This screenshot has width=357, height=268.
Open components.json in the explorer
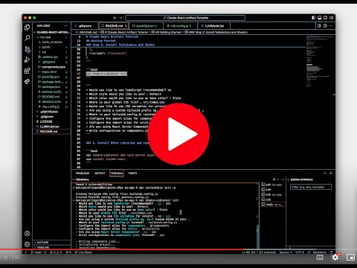coord(51,67)
